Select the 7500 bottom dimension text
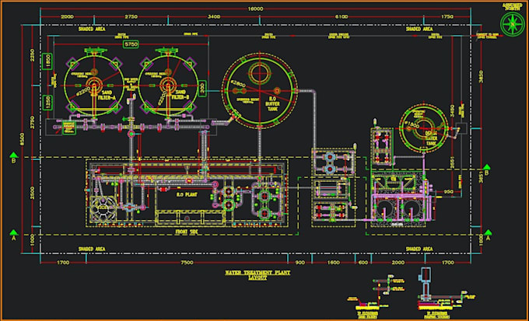 (x=187, y=263)
